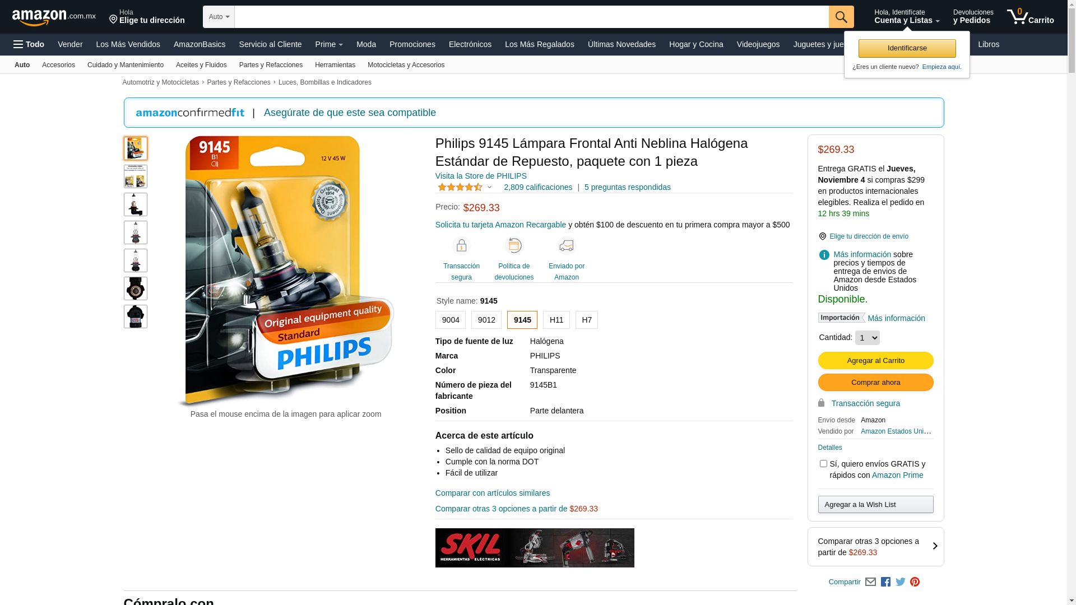Share the product via the email icon
Image resolution: width=1076 pixels, height=605 pixels.
(x=870, y=582)
